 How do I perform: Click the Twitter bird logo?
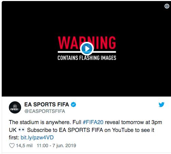click(x=161, y=104)
